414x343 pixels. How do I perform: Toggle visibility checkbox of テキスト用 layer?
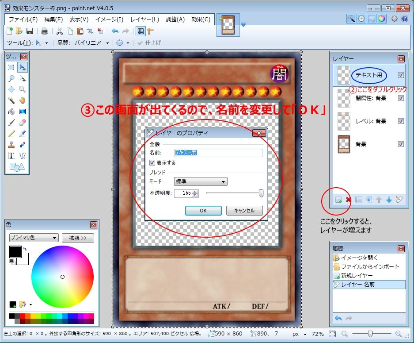pos(401,75)
